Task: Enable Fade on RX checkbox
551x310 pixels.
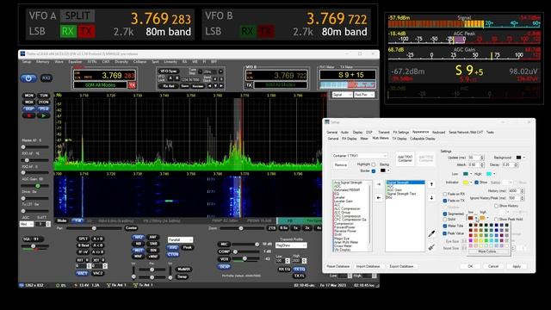Action: [445, 194]
